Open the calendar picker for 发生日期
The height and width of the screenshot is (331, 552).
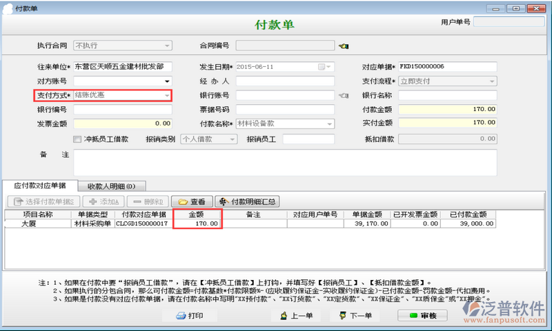tap(321, 67)
